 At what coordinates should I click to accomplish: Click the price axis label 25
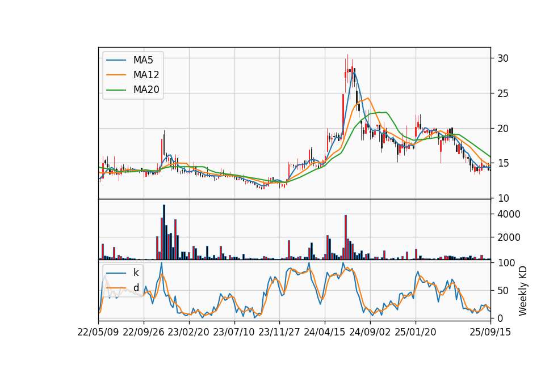pyautogui.click(x=502, y=93)
